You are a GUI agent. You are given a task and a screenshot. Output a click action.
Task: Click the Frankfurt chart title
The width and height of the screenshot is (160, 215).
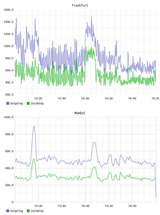80,6
